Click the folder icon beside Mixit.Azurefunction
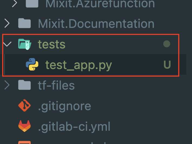Screen dimensions: 192x144 pos(32,3)
